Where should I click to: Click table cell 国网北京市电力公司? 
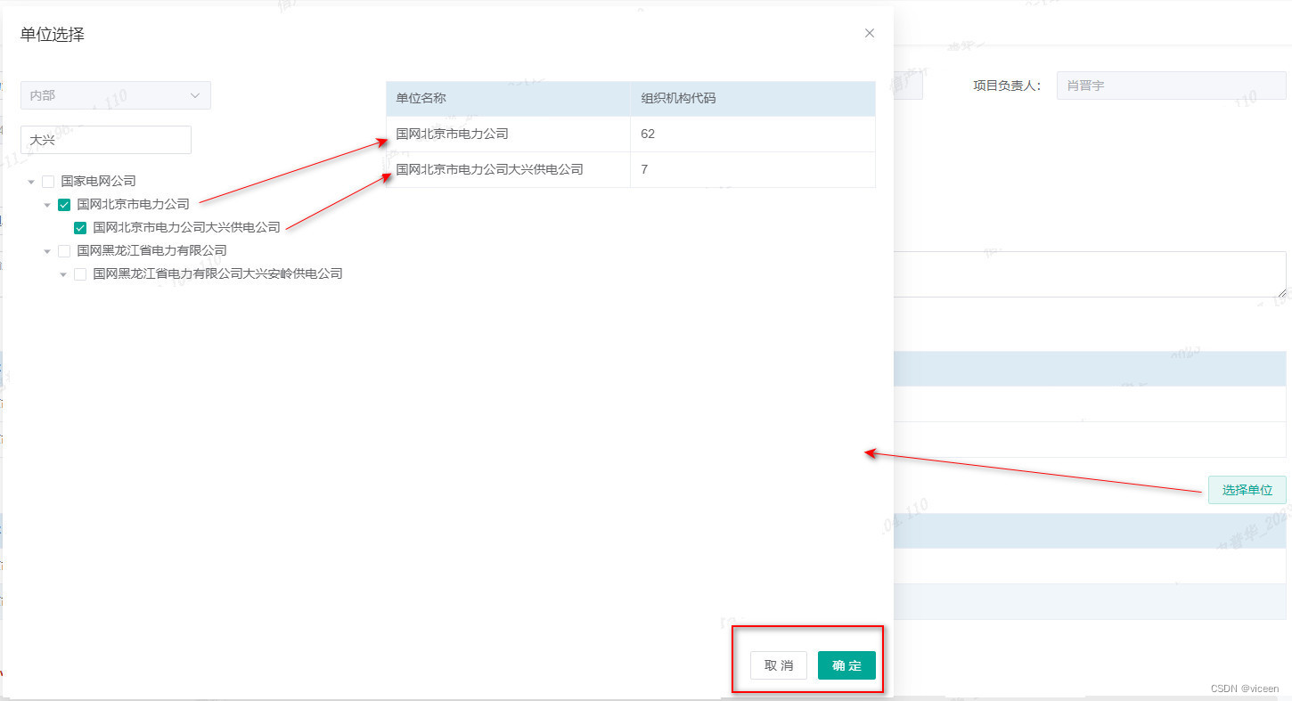[x=508, y=134]
